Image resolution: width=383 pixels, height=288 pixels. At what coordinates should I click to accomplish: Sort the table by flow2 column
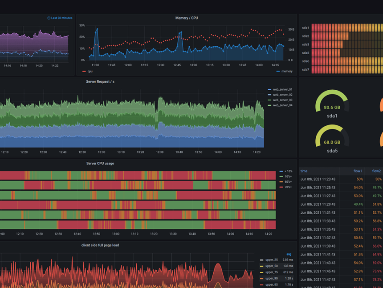click(376, 171)
